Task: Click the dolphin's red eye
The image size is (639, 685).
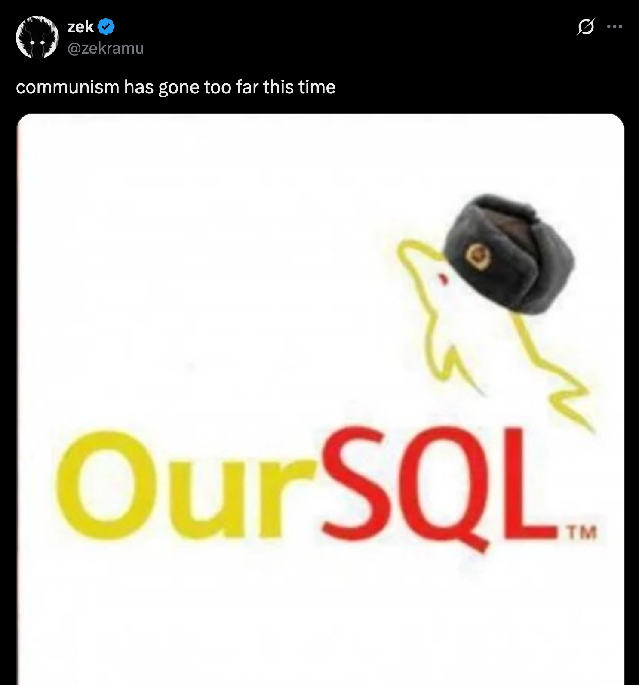Action: pos(443,280)
